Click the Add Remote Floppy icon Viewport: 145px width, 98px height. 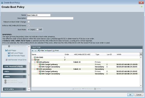(x=9, y=55)
